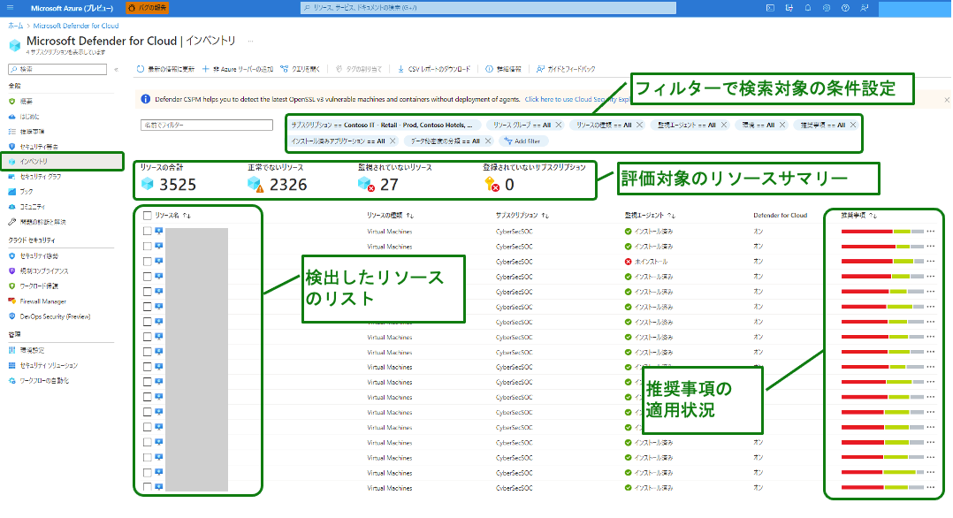Open the サブスクリプション filter pill
The height and width of the screenshot is (518, 953).
coord(385,125)
